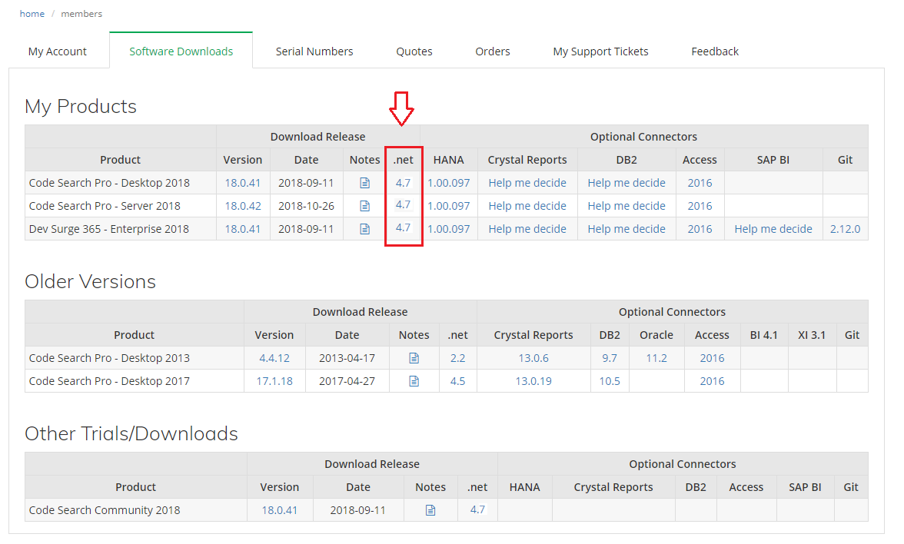Open Orders tab
Viewport: 904px width, 544px height.
pos(492,51)
